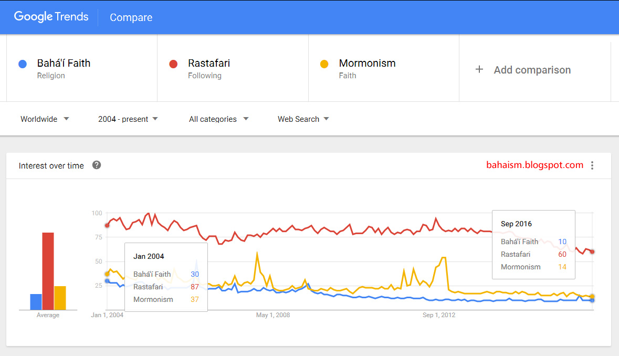Click the red Rastafari average bar
The width and height of the screenshot is (619, 356).
click(x=48, y=271)
